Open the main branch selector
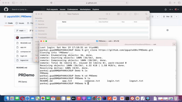182x102 pixels. (21, 31)
